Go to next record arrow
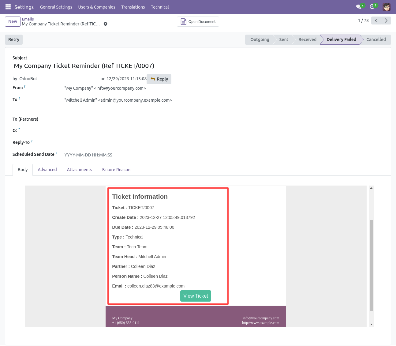Screen dimensions: 396x346 coord(386,21)
